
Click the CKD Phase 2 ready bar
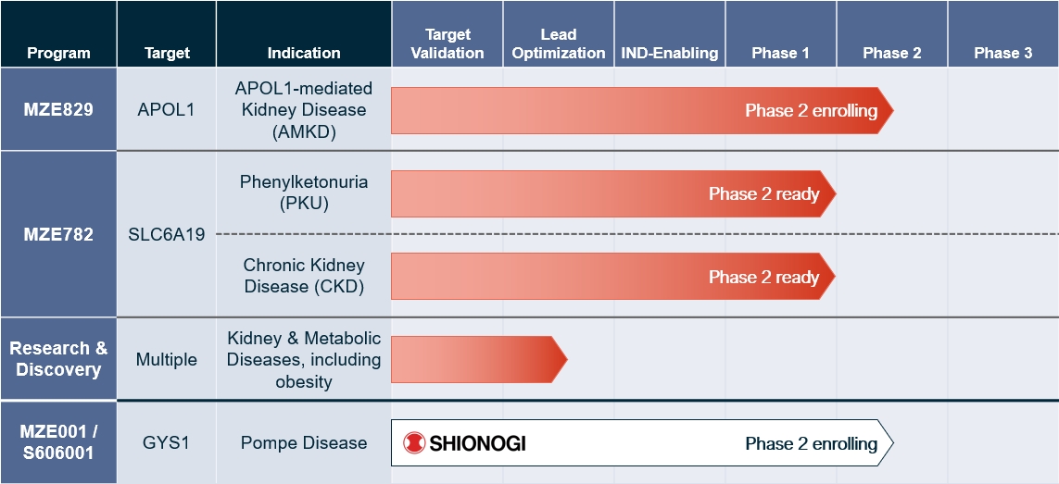(613, 276)
